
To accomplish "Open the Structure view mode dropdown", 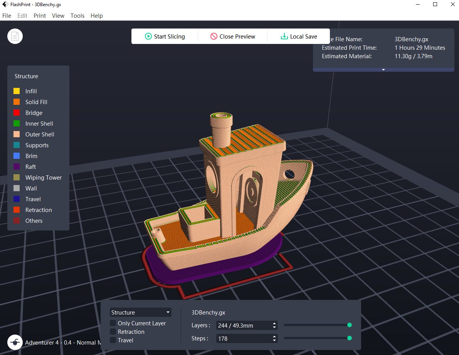I will [x=141, y=312].
